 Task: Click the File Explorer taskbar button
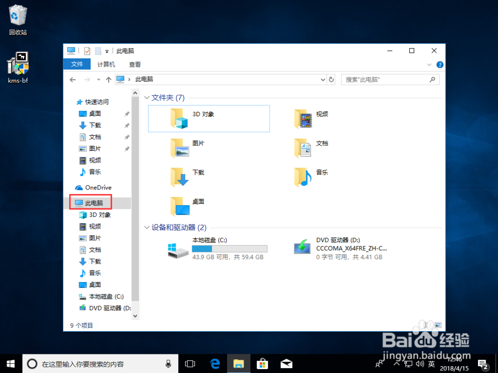239,364
